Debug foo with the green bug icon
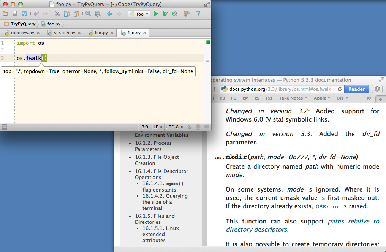Viewport: 386px width, 252px height. tap(165, 14)
